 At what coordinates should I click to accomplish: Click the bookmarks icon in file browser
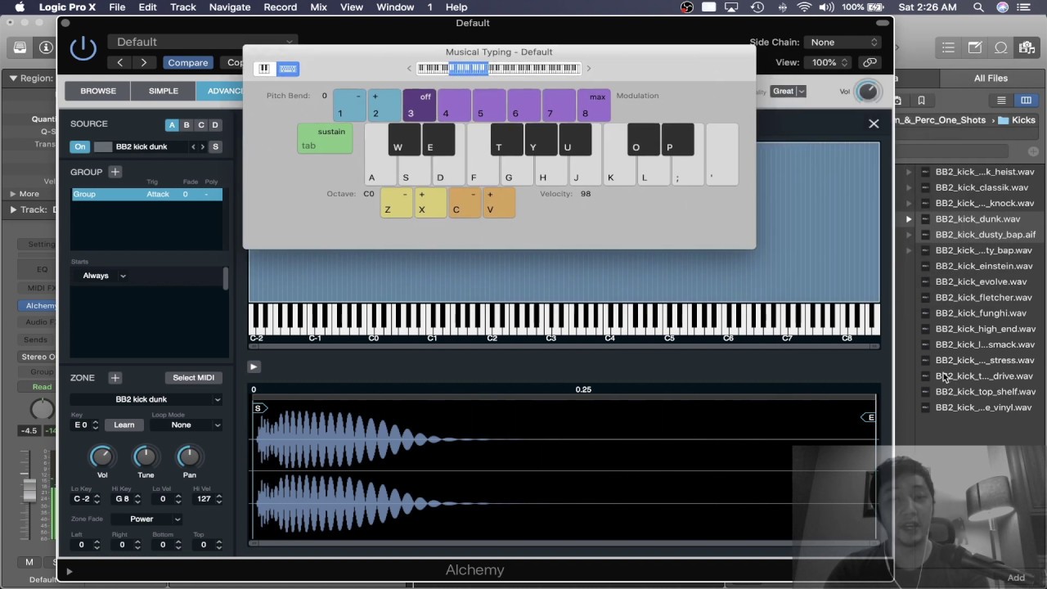click(x=922, y=101)
